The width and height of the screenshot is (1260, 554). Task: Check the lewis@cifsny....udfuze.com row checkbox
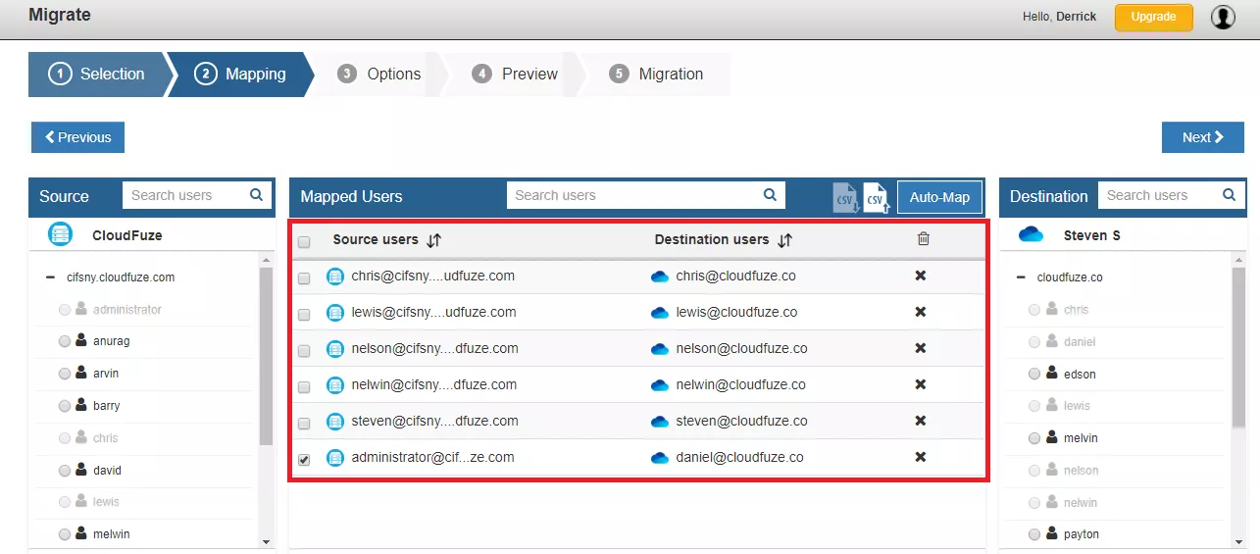[304, 315]
